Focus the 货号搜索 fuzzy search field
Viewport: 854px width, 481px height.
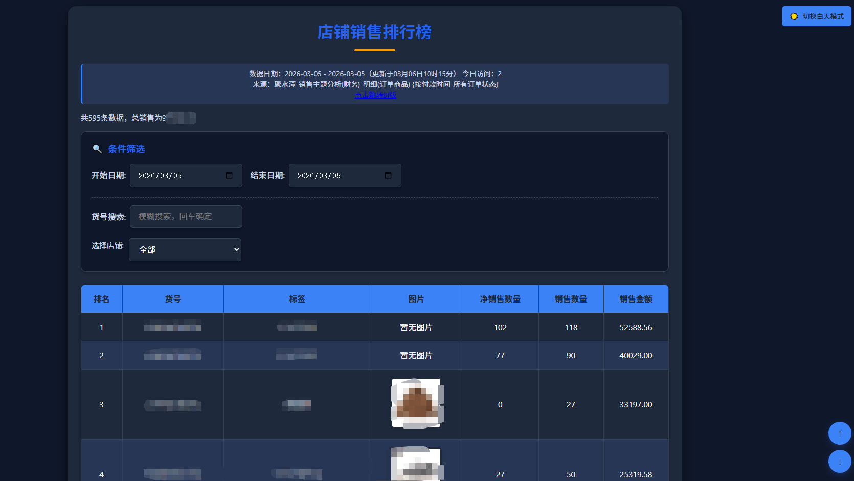tap(186, 217)
